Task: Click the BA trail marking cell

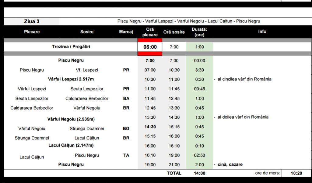Action: coord(126,98)
